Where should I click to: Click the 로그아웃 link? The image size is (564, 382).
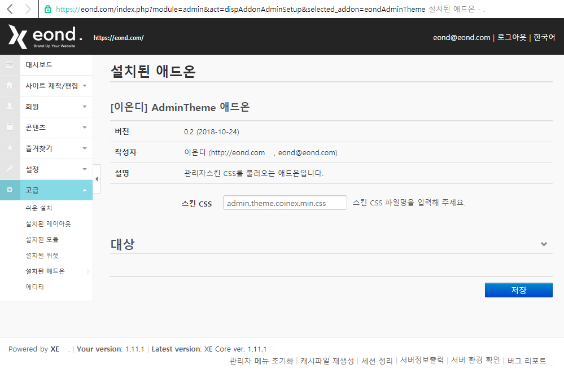(x=511, y=37)
